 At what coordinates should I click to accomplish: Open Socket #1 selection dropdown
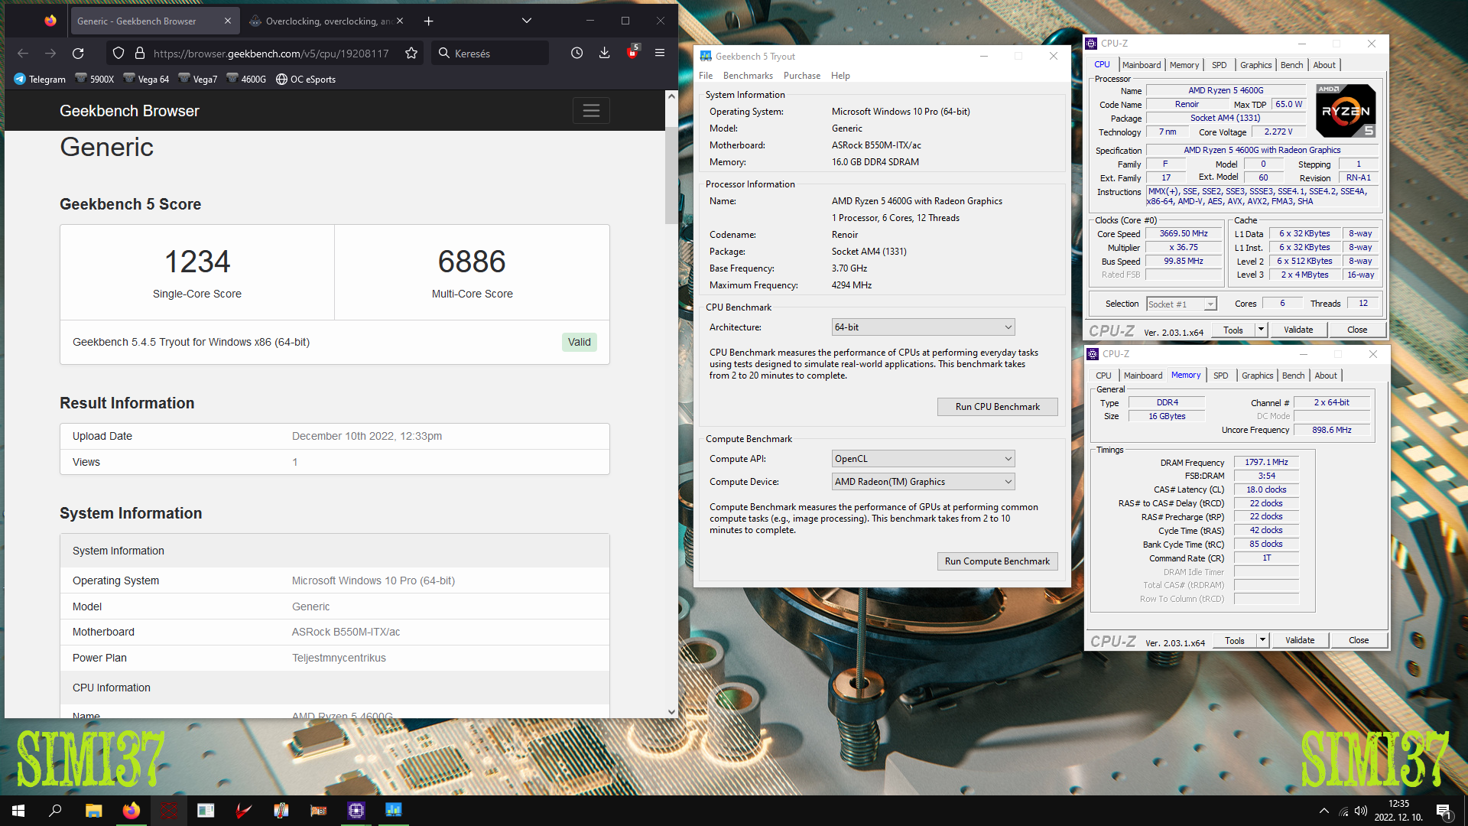(x=1181, y=304)
